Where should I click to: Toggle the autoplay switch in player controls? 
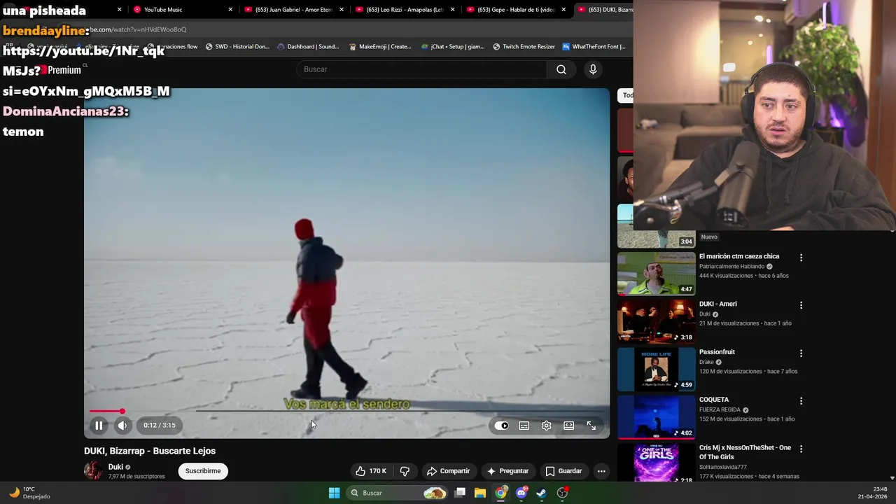[x=502, y=426]
